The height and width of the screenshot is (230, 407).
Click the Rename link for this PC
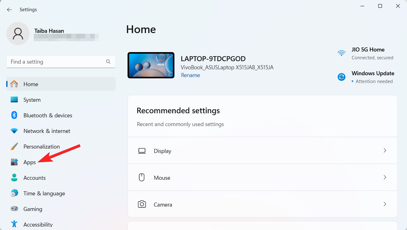190,75
